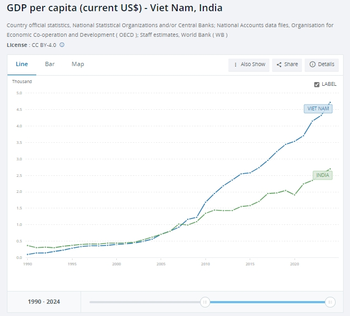Click India's 2020 data point
Image resolution: width=350 pixels, height=316 pixels.
(x=295, y=195)
